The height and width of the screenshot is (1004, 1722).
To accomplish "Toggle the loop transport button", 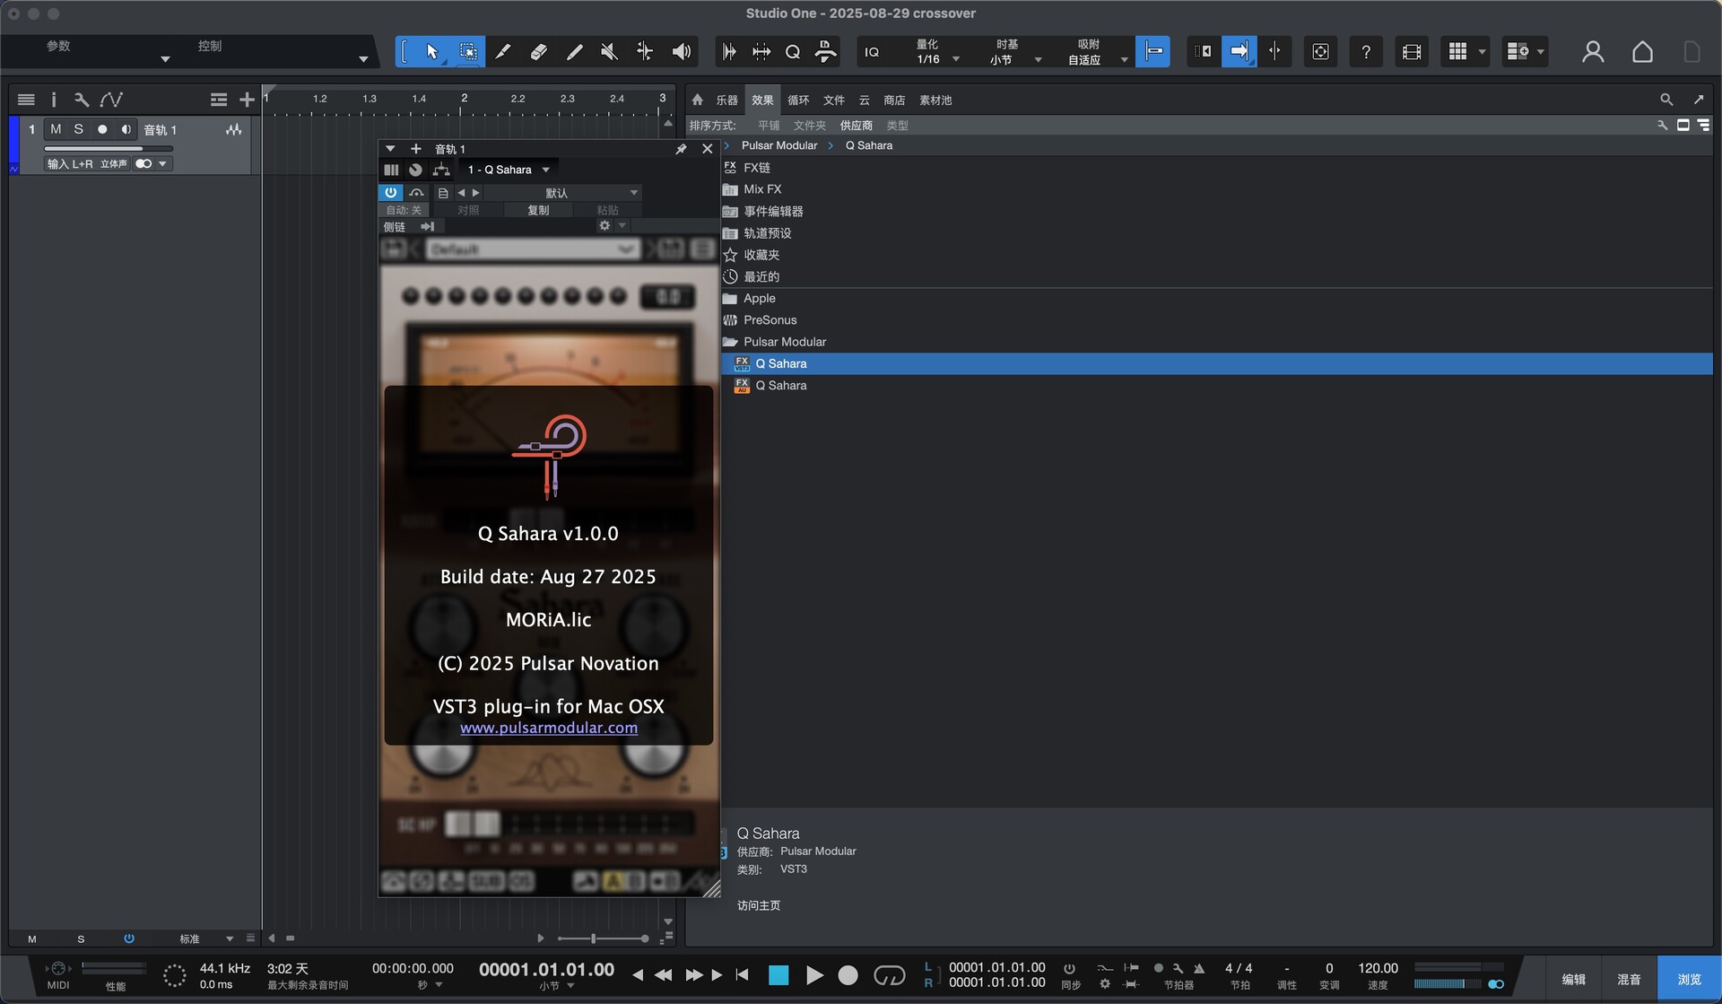I will point(889,975).
